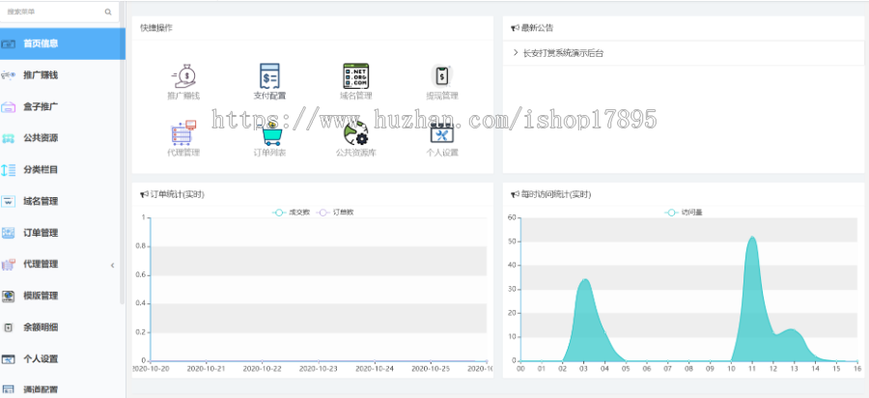Image resolution: width=869 pixels, height=398 pixels.
Task: Open 推广赚钱 quick action icon
Action: (182, 76)
